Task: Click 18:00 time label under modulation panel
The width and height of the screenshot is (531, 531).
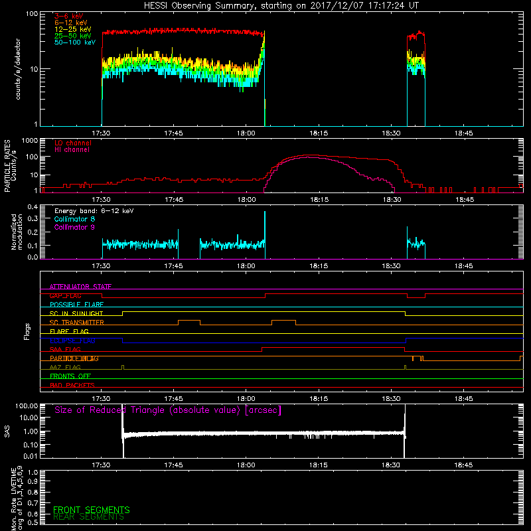Action: click(246, 266)
